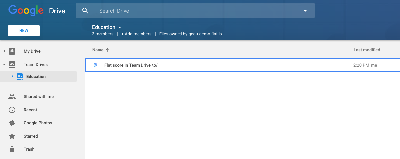This screenshot has height=159, width=400.
Task: Click the Flat score file icon
Action: (95, 65)
